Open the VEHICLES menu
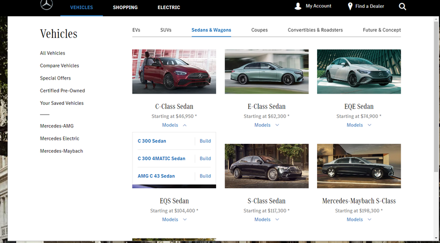The width and height of the screenshot is (440, 243). tap(81, 7)
